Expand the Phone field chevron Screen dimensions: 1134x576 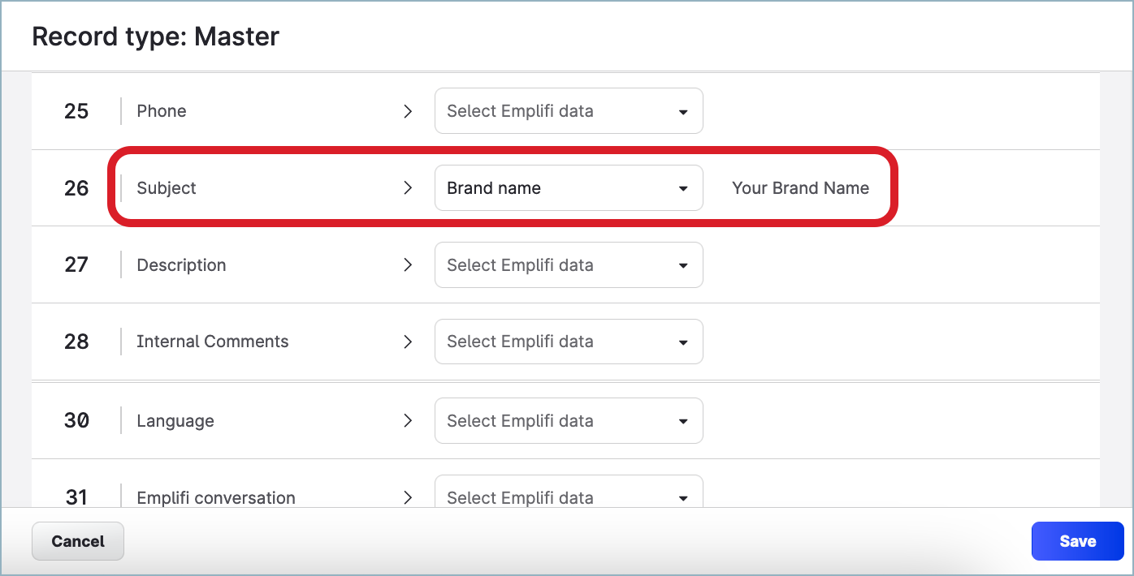click(x=408, y=111)
